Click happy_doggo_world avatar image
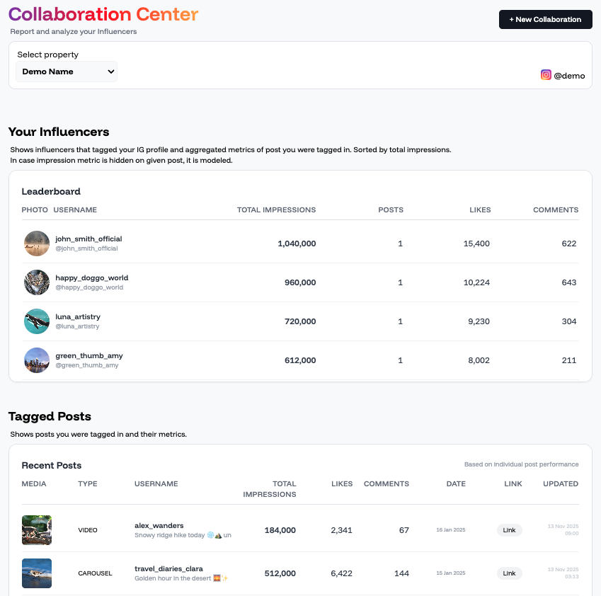 click(37, 282)
